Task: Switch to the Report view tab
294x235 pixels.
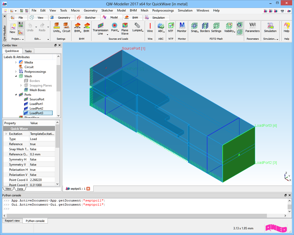Action: coord(12,221)
